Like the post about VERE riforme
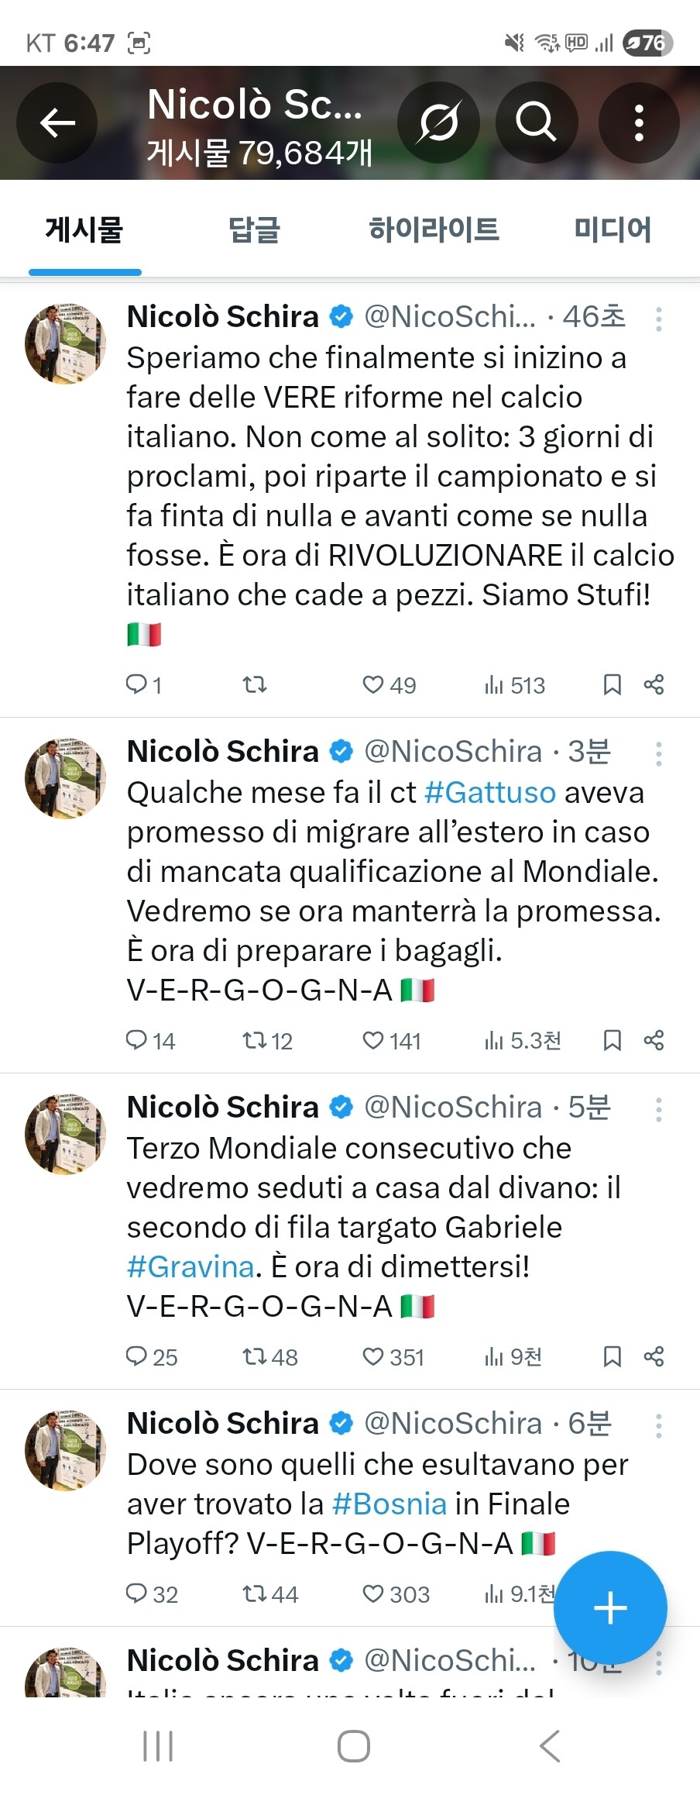This screenshot has width=700, height=1795. point(373,684)
